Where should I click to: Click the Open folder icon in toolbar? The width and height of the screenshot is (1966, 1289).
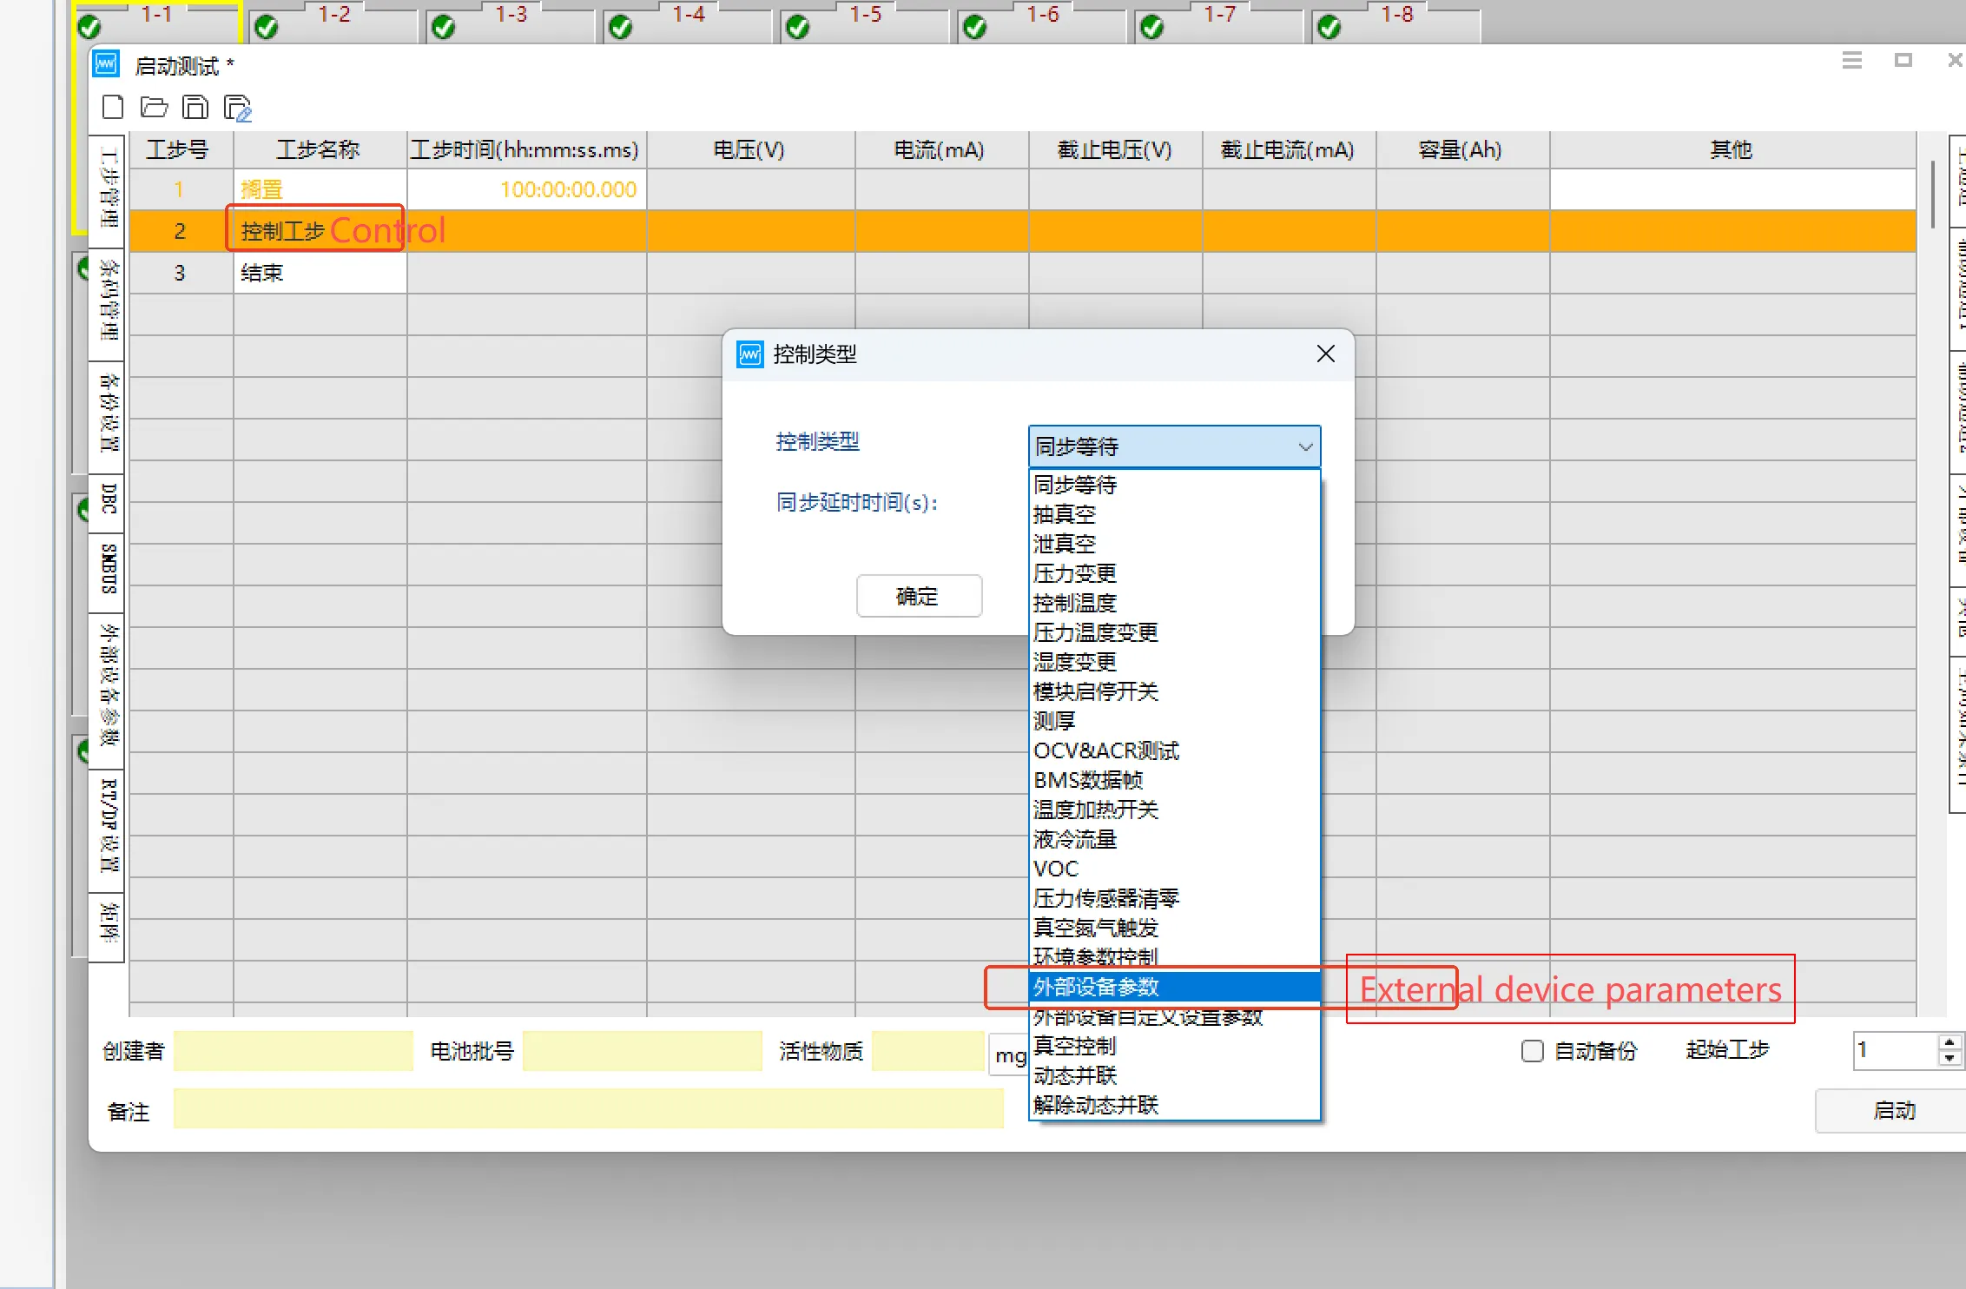click(x=155, y=107)
